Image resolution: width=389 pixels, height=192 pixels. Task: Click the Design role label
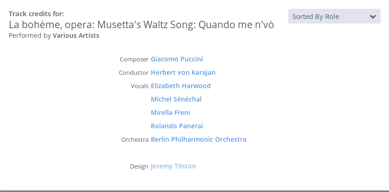click(x=139, y=166)
